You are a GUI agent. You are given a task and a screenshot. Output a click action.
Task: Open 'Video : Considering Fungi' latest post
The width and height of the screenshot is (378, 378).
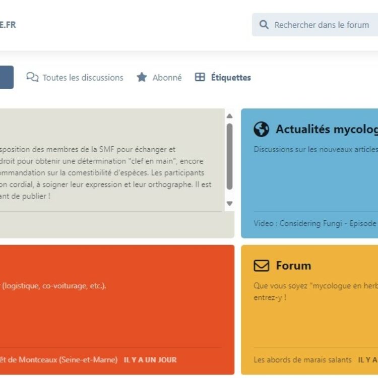click(315, 223)
